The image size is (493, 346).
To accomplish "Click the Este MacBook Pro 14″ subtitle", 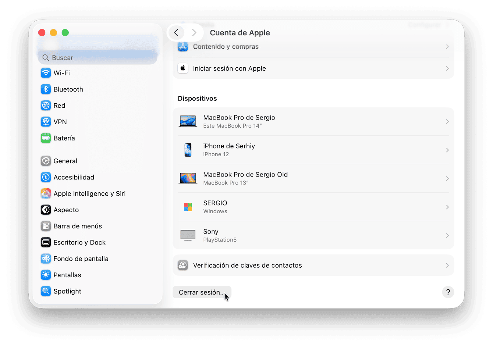I will pyautogui.click(x=233, y=126).
